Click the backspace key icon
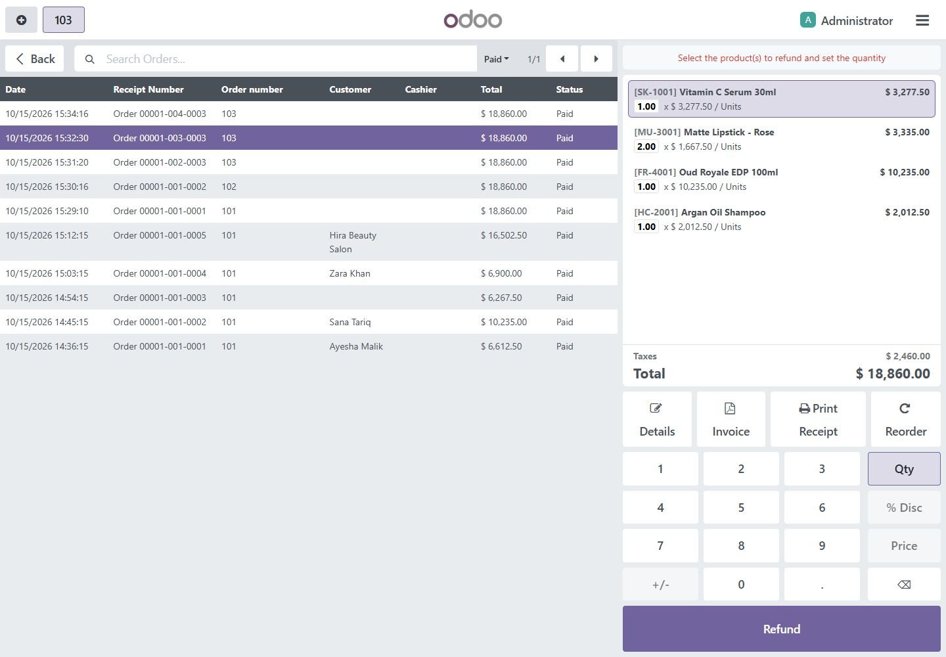Viewport: 946px width, 657px height. click(x=904, y=584)
